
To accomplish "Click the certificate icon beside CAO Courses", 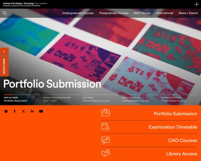I will click(x=106, y=141).
